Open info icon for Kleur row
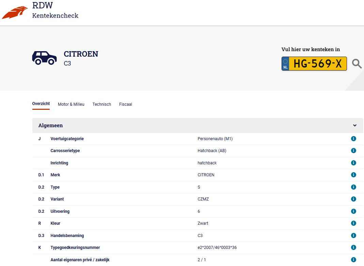This screenshot has height=266, width=364. pyautogui.click(x=353, y=223)
